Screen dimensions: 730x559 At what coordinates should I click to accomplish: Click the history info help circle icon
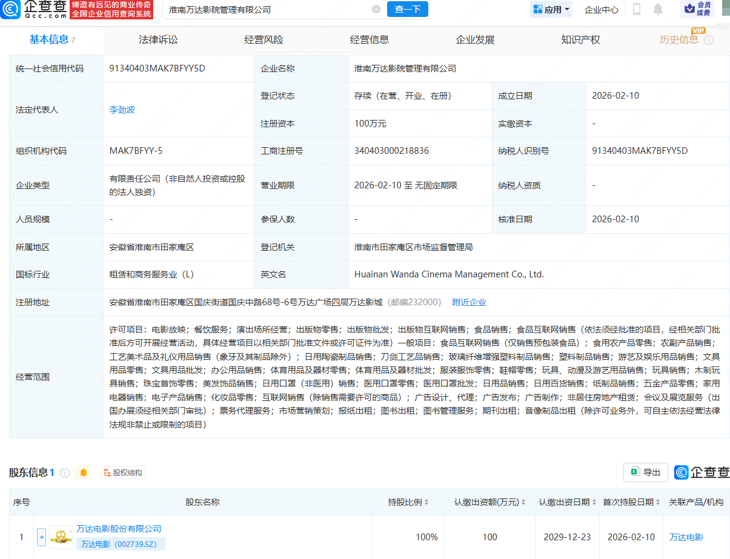tap(709, 40)
